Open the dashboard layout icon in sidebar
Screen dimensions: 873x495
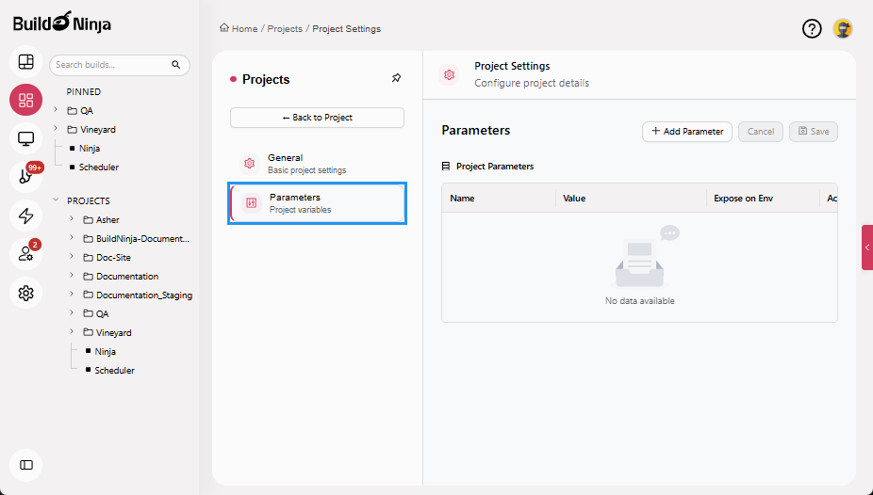pos(26,61)
